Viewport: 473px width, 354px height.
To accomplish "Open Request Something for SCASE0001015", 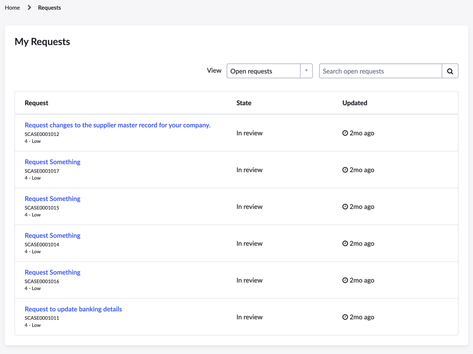I will click(52, 199).
